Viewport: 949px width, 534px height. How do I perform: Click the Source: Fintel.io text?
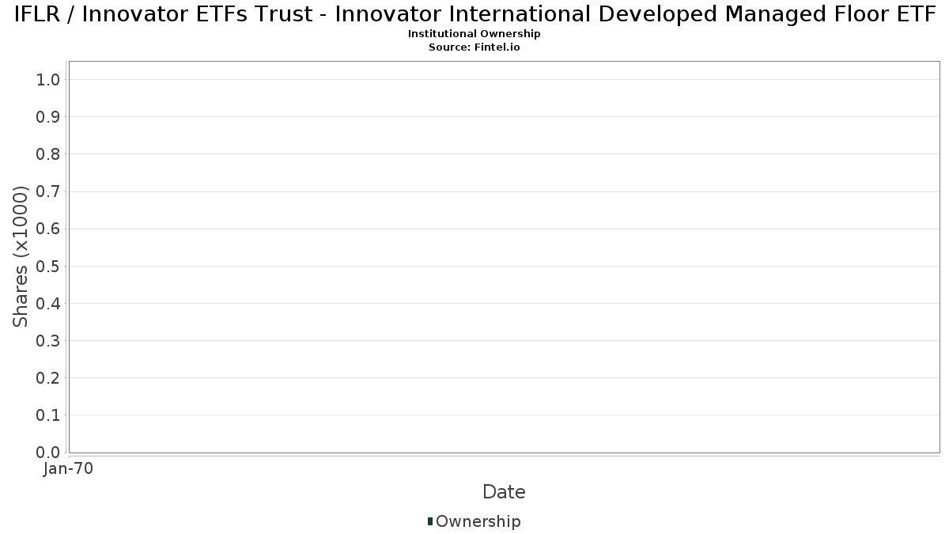tap(475, 47)
